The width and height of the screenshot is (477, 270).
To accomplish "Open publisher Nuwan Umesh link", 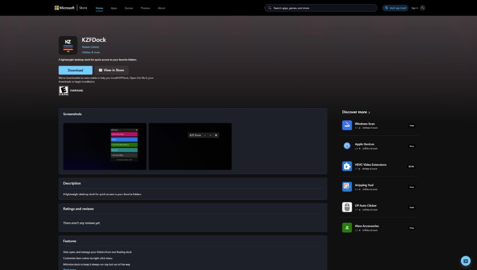I will pos(91,47).
